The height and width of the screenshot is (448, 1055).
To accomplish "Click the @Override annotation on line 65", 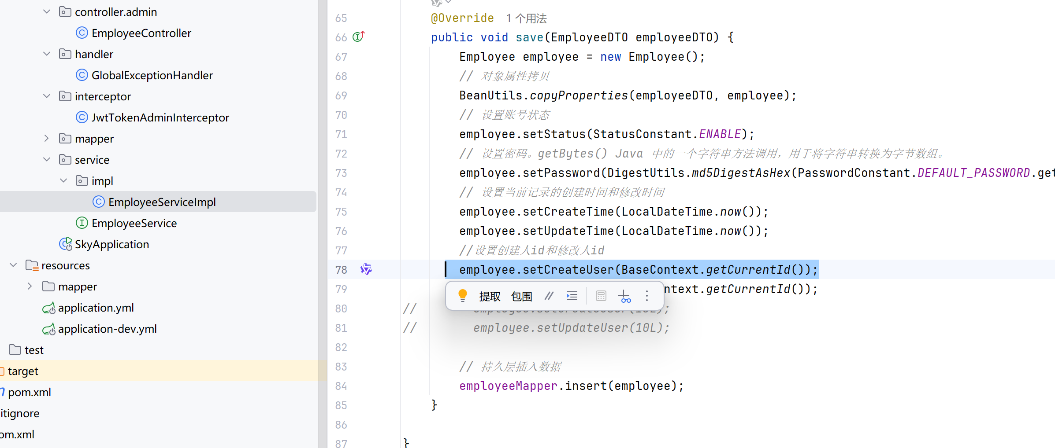I will click(x=462, y=18).
